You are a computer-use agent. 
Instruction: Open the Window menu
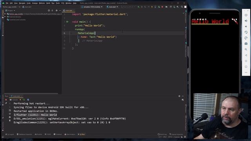click(69, 3)
